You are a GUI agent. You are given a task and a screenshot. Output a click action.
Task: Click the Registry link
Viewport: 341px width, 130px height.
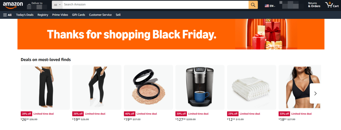(43, 15)
